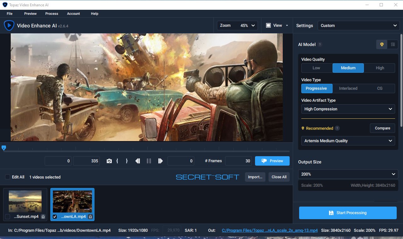This screenshot has height=239, width=403.
Task: Step back to the previous frame
Action: click(138, 161)
